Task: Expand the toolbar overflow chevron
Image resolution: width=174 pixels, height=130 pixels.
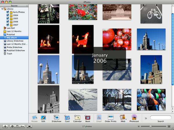Action: [x=146, y=118]
